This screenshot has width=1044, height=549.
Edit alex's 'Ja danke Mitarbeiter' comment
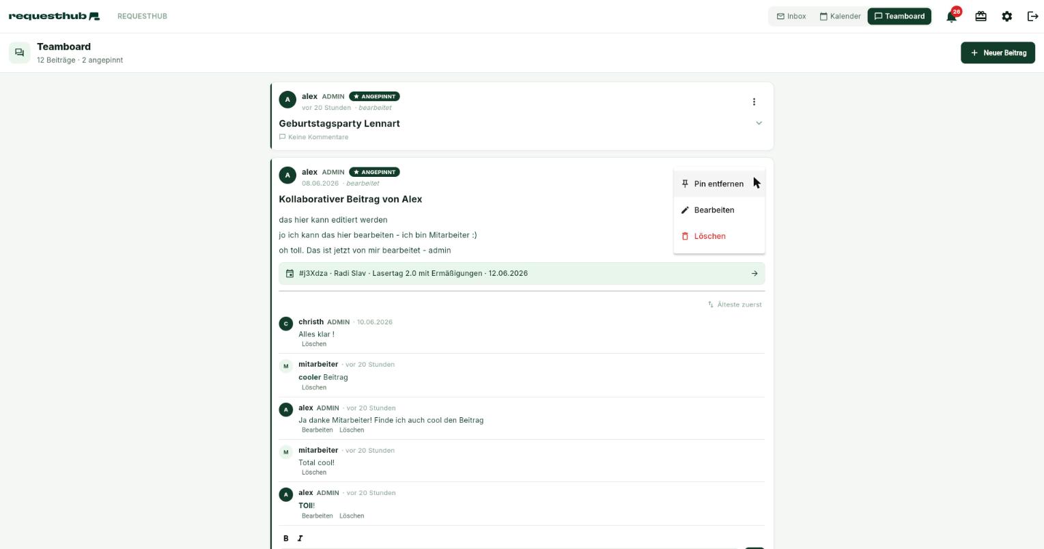(x=318, y=430)
